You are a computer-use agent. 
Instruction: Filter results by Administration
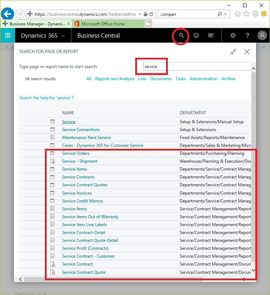[x=203, y=79]
